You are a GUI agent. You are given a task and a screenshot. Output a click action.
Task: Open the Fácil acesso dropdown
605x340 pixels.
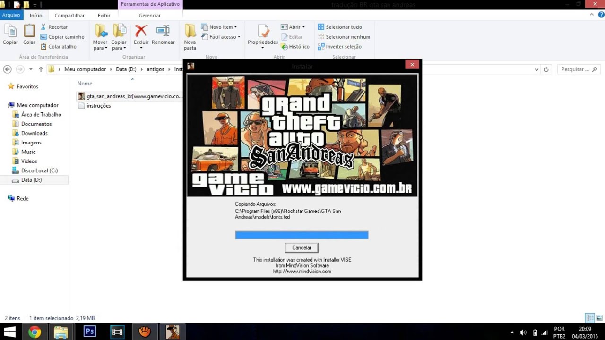coord(221,37)
